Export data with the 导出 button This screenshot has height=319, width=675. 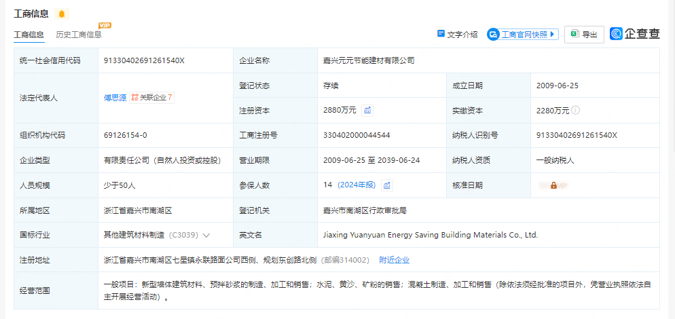pyautogui.click(x=584, y=34)
